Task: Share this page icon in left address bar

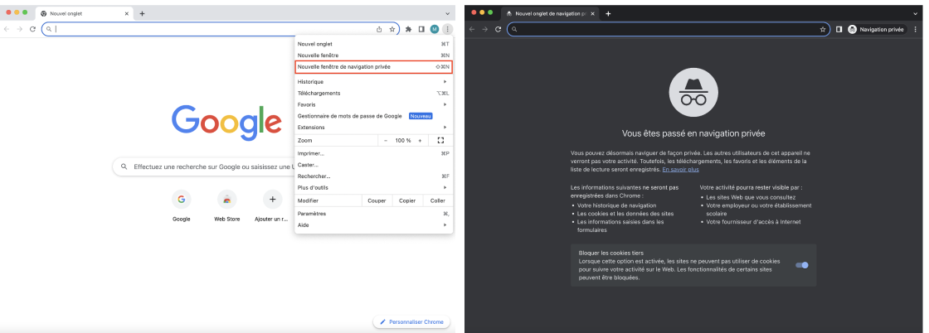Action: pos(379,29)
